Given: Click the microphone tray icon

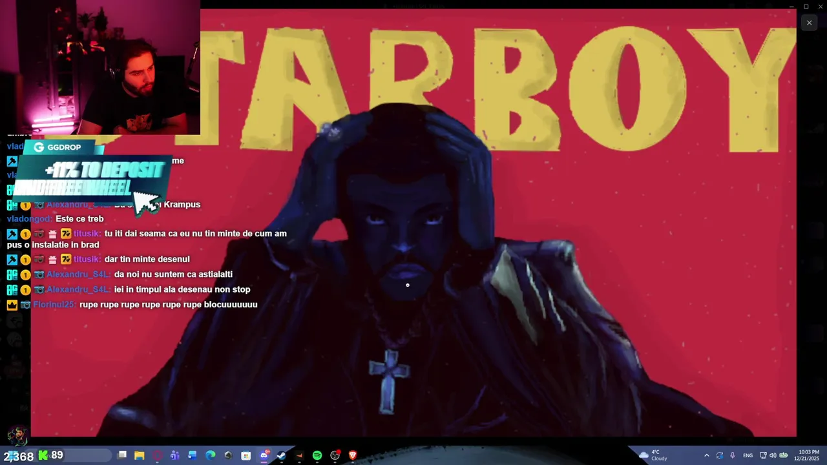Looking at the screenshot, I should pos(732,455).
